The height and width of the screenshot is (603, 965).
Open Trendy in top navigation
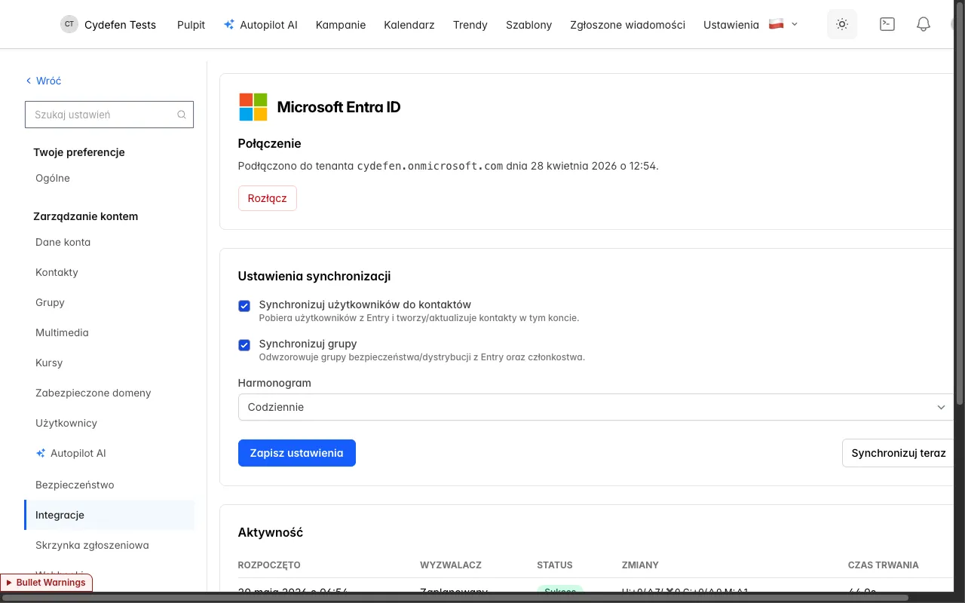(x=470, y=24)
